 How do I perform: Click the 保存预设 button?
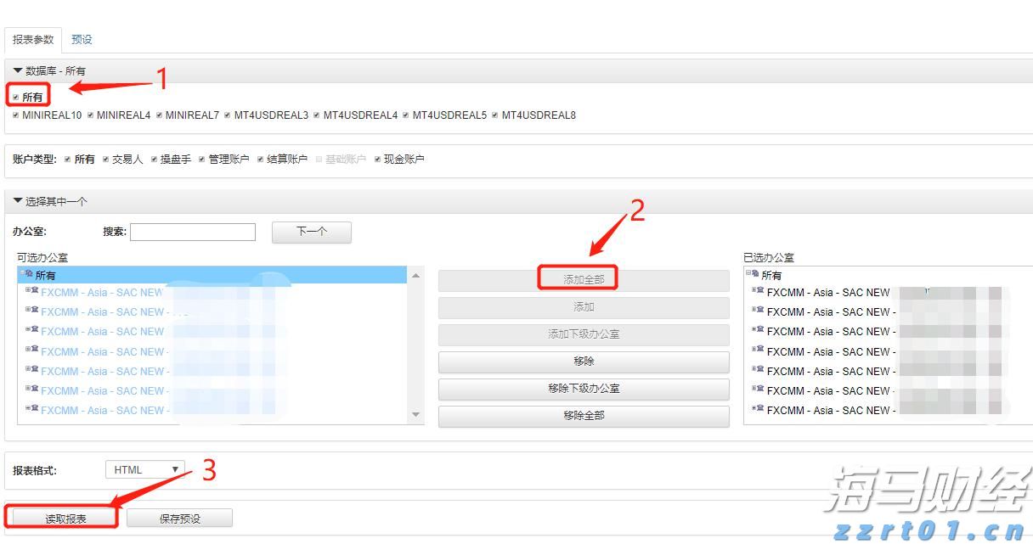click(179, 518)
